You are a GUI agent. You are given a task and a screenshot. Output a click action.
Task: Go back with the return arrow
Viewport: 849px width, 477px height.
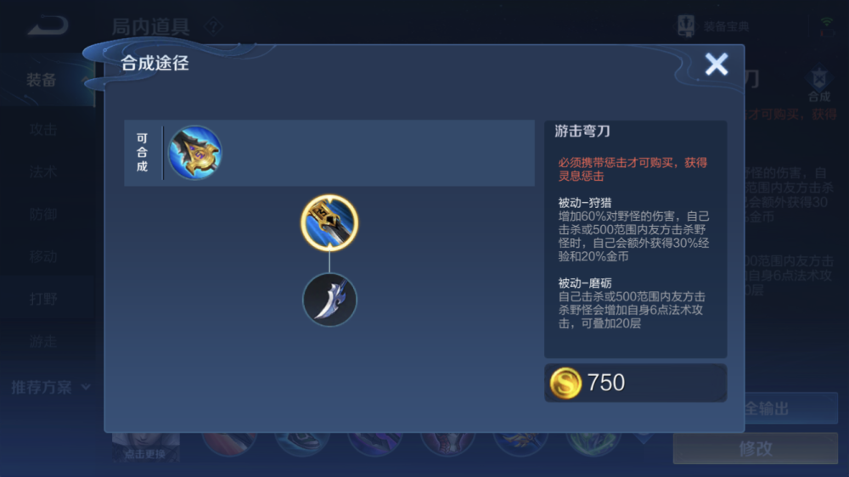click(48, 25)
